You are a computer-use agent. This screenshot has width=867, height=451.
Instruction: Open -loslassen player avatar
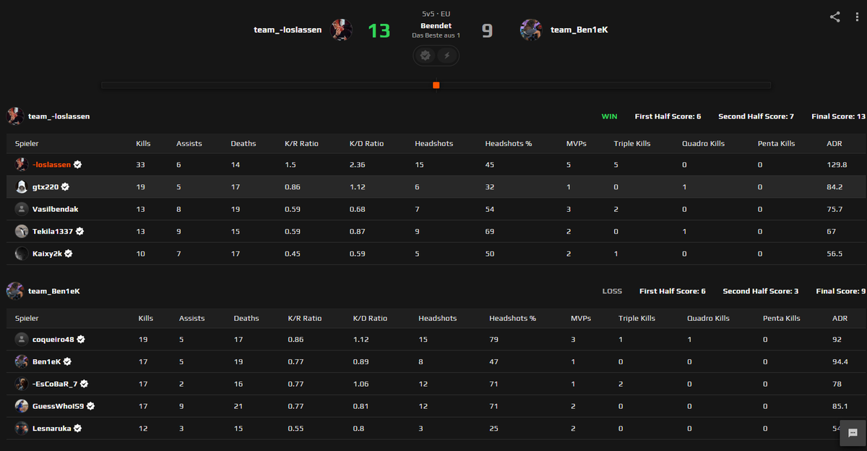(22, 165)
